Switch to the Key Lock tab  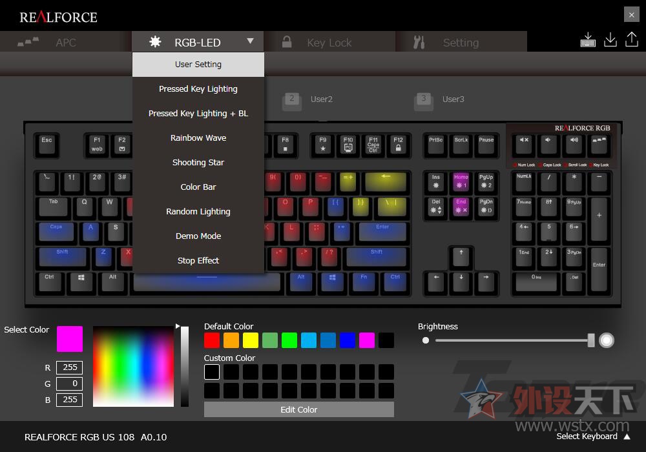pos(329,41)
